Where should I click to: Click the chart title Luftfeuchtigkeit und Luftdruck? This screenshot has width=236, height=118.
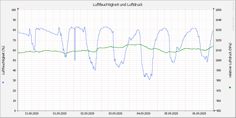point(118,5)
